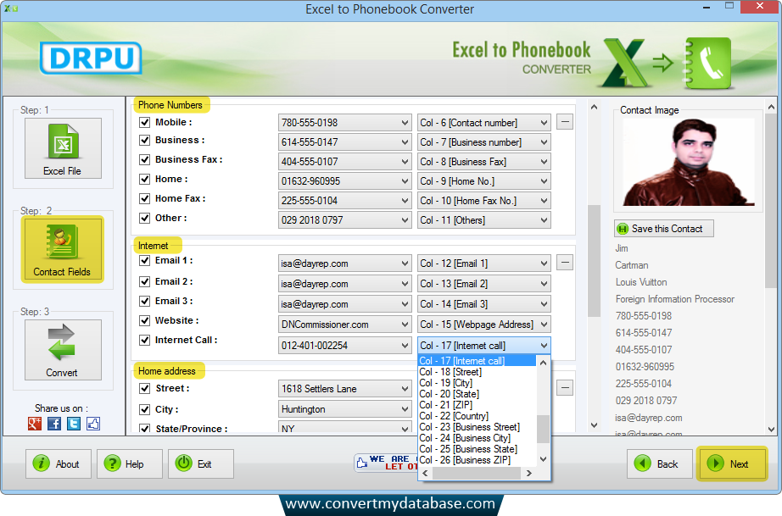Open the Mobile value 780-555-0198 dropdown
This screenshot has width=782, height=516.
tap(344, 123)
